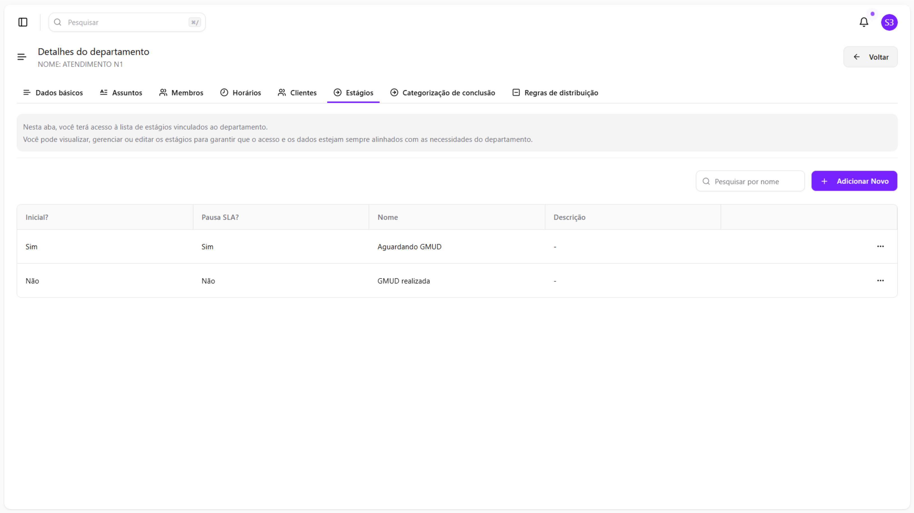
Task: Click the Aguardando GMUD stage name
Action: (409, 247)
